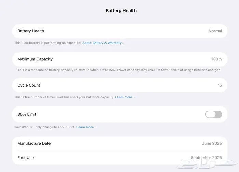Click the Battery Health page title
The height and width of the screenshot is (172, 239).
click(121, 11)
